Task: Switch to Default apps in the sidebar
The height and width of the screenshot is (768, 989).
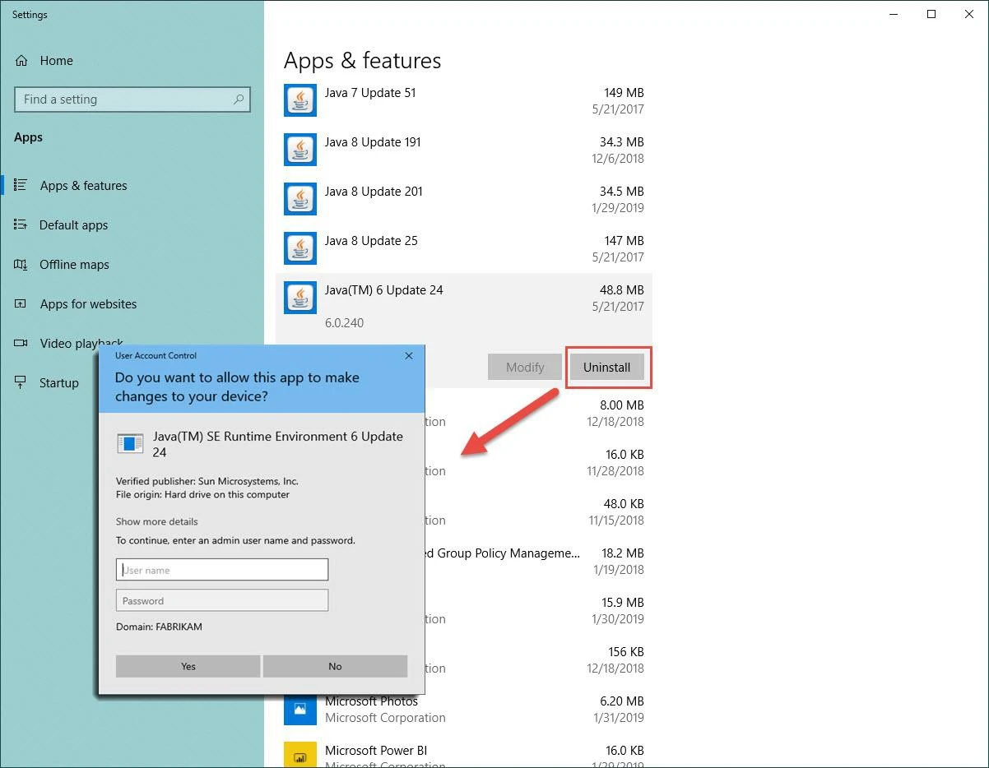Action: tap(18, 224)
